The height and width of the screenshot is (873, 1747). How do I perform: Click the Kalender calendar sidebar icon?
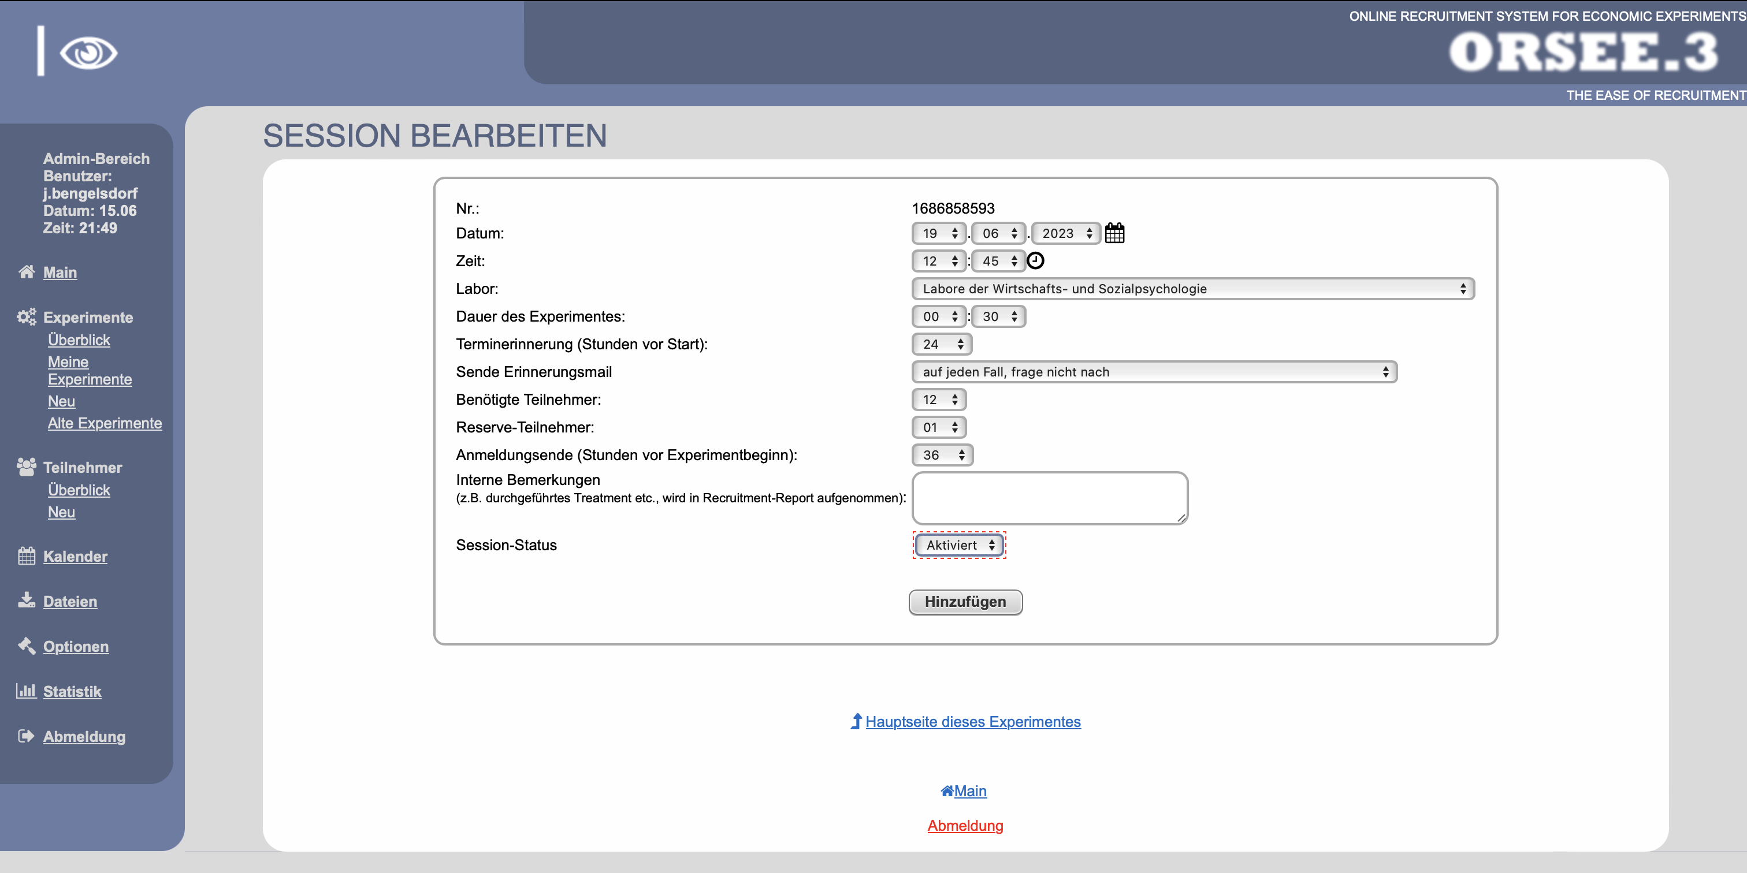(27, 556)
